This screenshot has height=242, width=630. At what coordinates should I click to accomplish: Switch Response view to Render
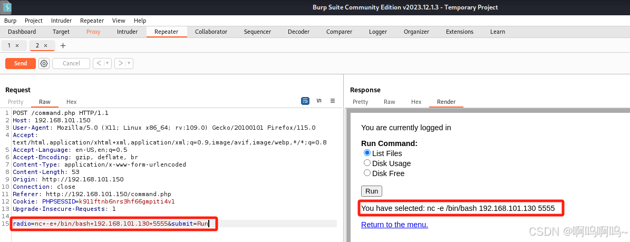coord(447,102)
